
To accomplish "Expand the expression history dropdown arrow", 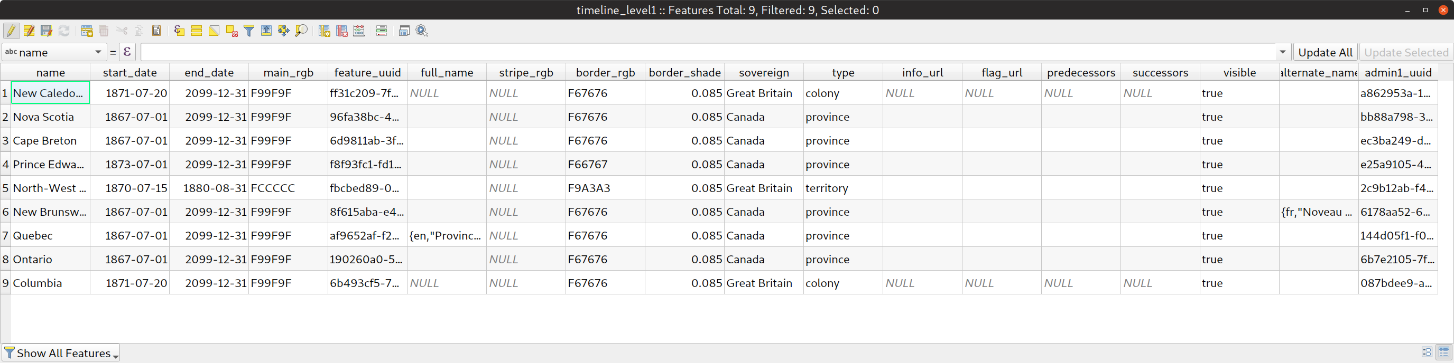I will (1282, 52).
